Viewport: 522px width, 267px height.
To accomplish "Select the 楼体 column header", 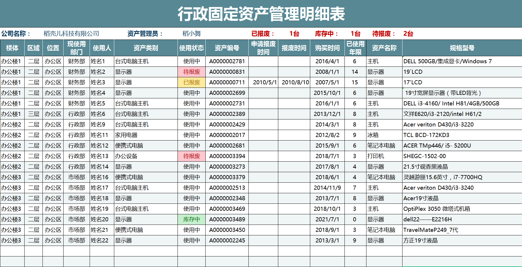I will 12,48.
